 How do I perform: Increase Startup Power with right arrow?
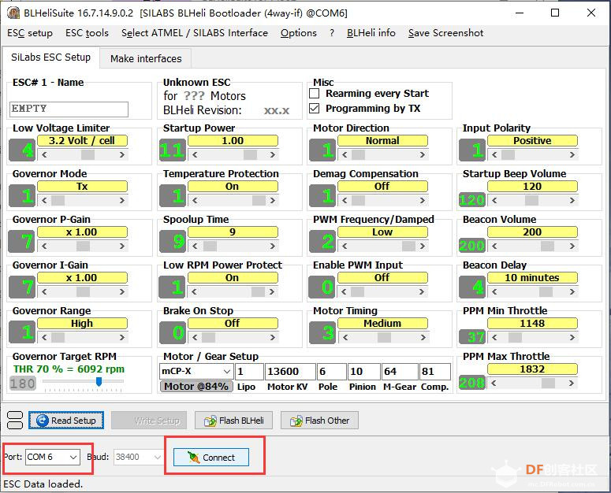tap(272, 154)
